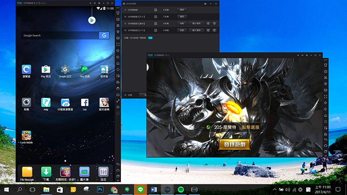
Task: Open Google Settings app icon
Action: click(x=65, y=70)
